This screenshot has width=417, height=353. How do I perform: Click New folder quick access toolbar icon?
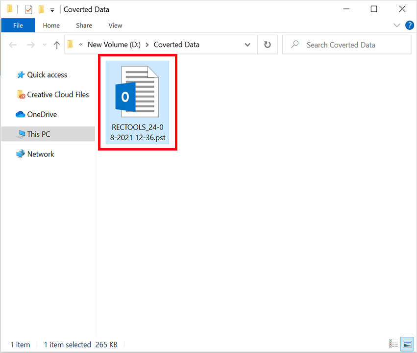click(41, 9)
